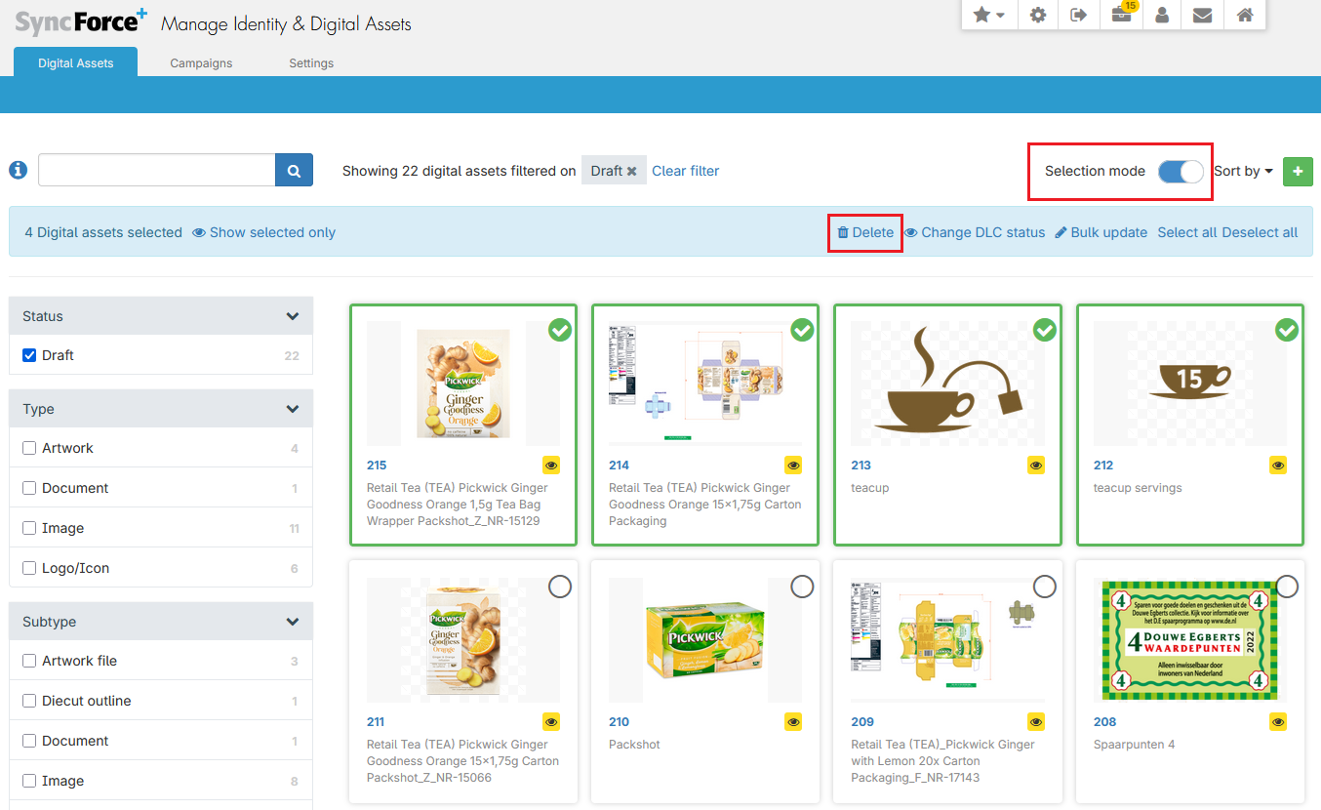Image resolution: width=1321 pixels, height=810 pixels.
Task: Check the Artwork file subtype checkbox
Action: (x=29, y=661)
